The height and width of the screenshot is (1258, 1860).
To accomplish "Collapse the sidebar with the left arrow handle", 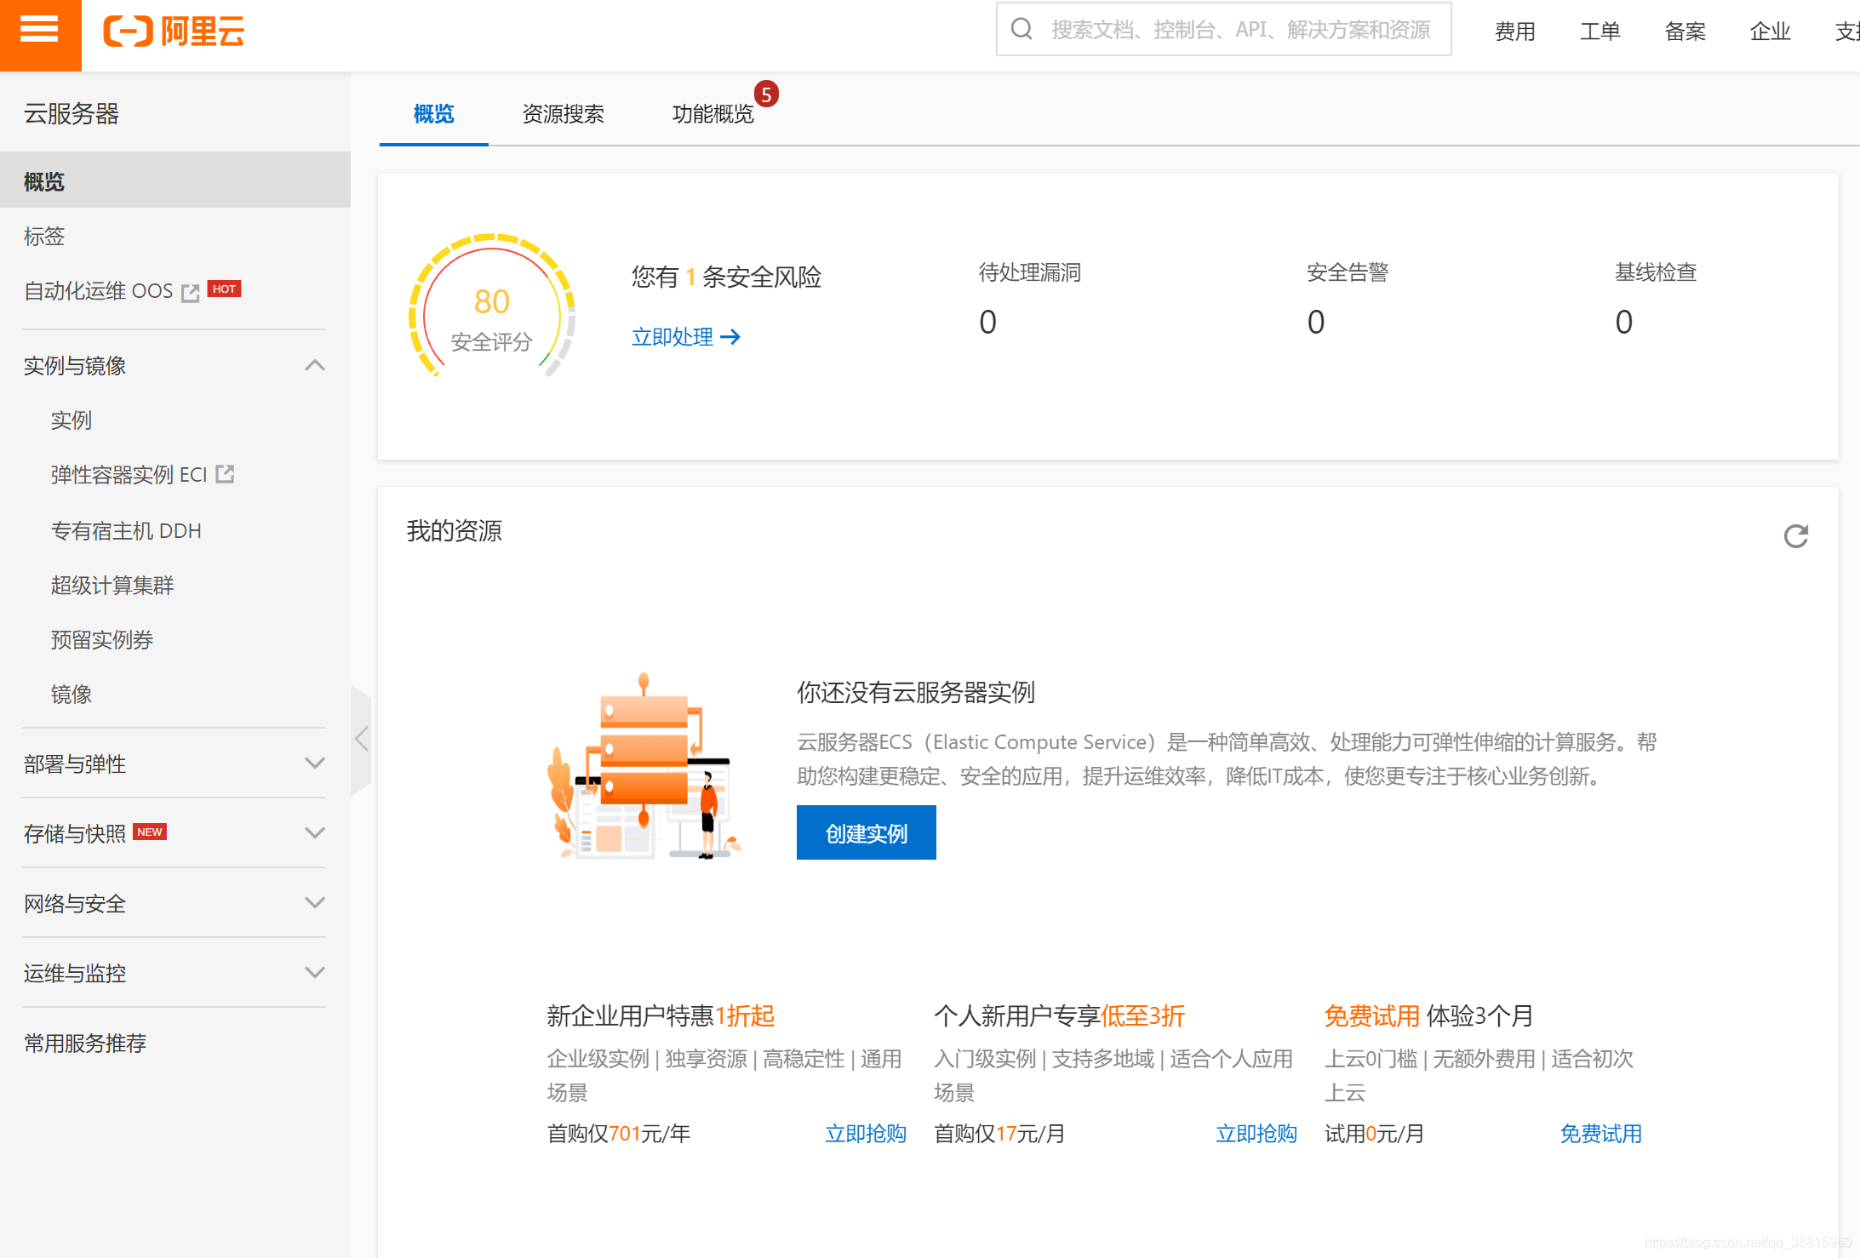I will point(361,739).
